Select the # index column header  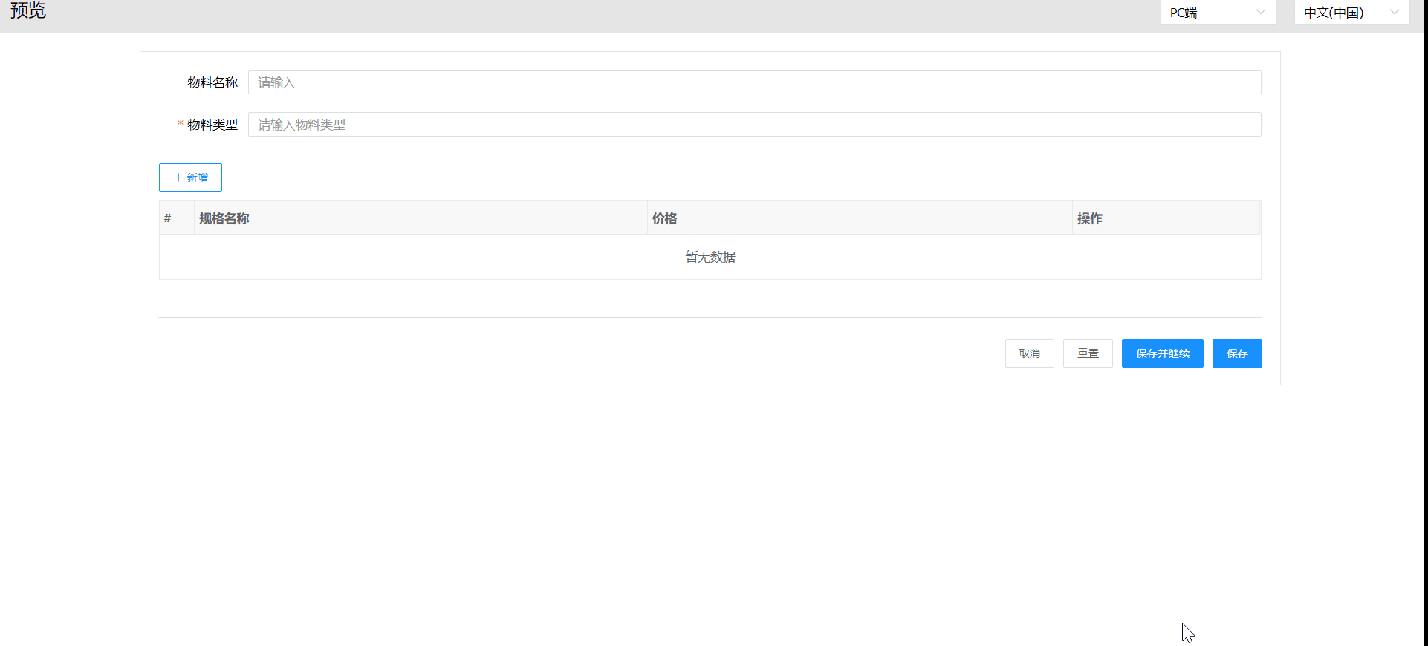pos(168,218)
